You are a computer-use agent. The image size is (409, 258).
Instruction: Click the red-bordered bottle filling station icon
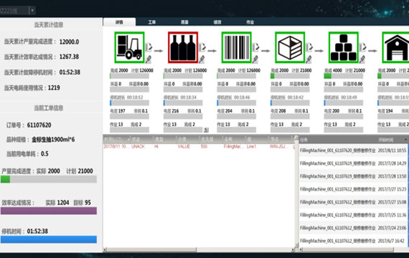[183, 47]
